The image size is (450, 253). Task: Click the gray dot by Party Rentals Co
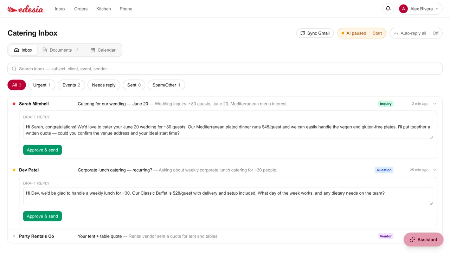click(14, 236)
